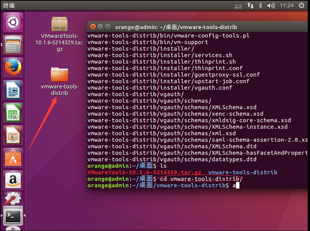Click the cd vmware-tools-distrib/ command text

(x=201, y=179)
